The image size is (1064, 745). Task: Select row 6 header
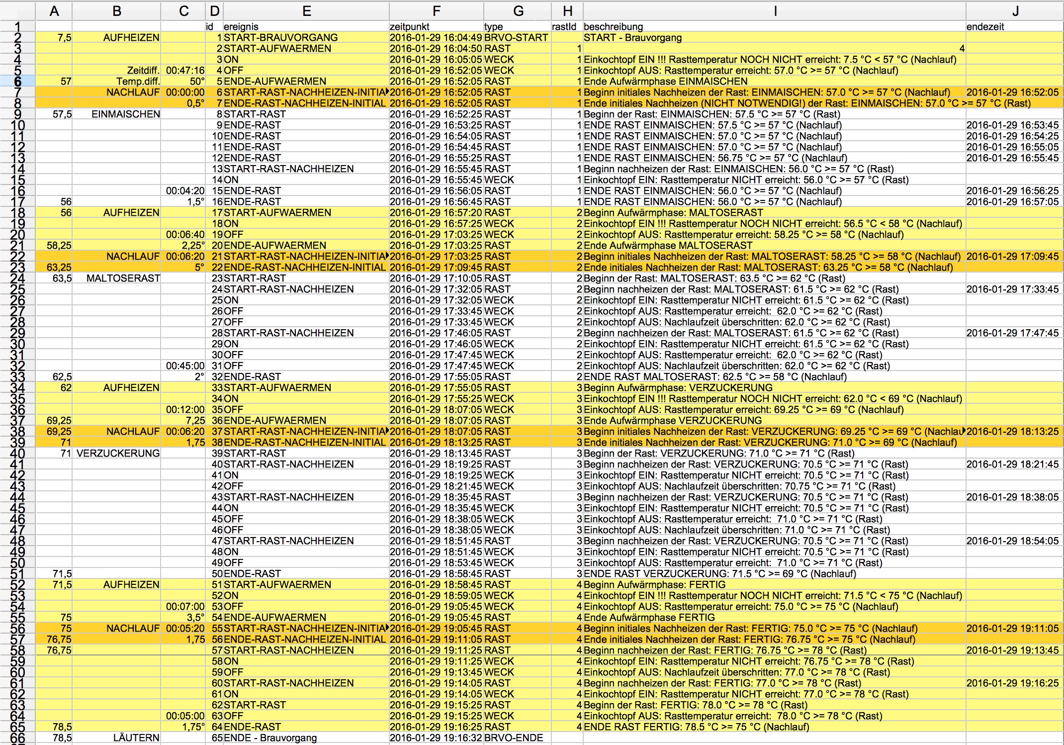(17, 81)
